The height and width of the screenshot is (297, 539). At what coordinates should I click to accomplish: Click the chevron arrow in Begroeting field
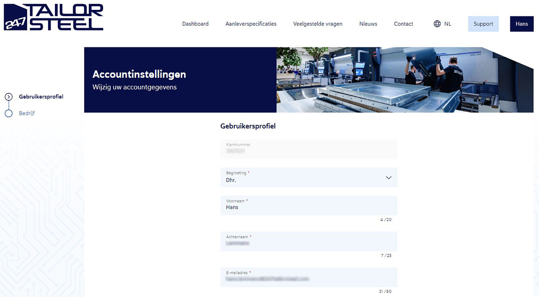[388, 178]
